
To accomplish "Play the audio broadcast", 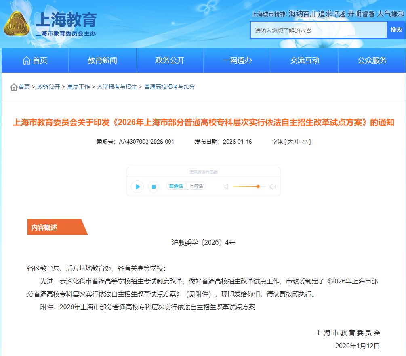I will (137, 187).
